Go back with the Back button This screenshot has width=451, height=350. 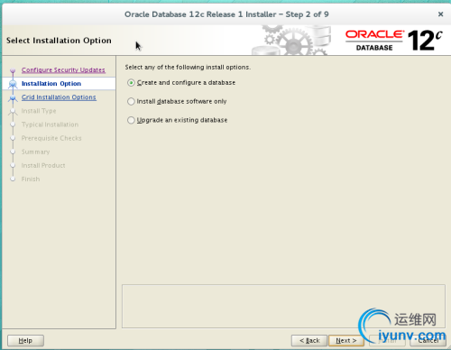309,340
